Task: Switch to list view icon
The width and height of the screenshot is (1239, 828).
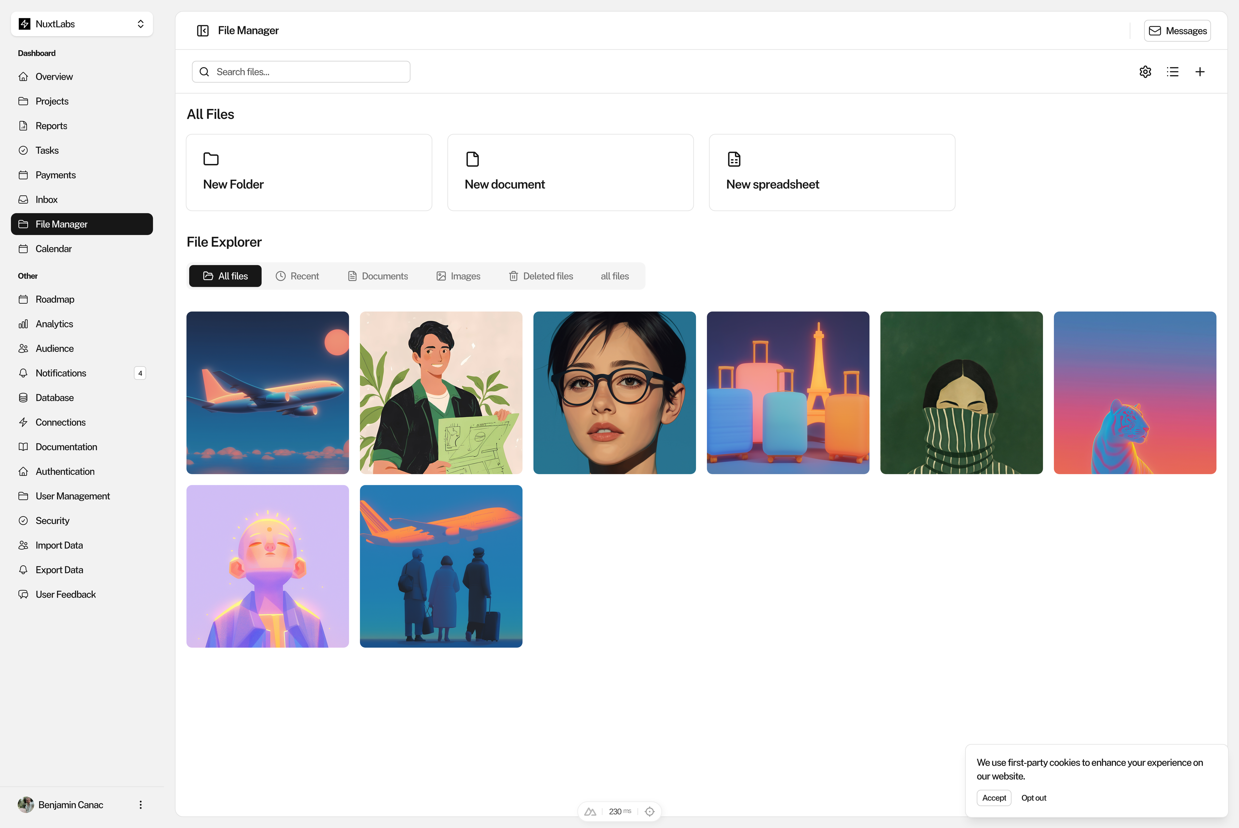Action: [1172, 72]
